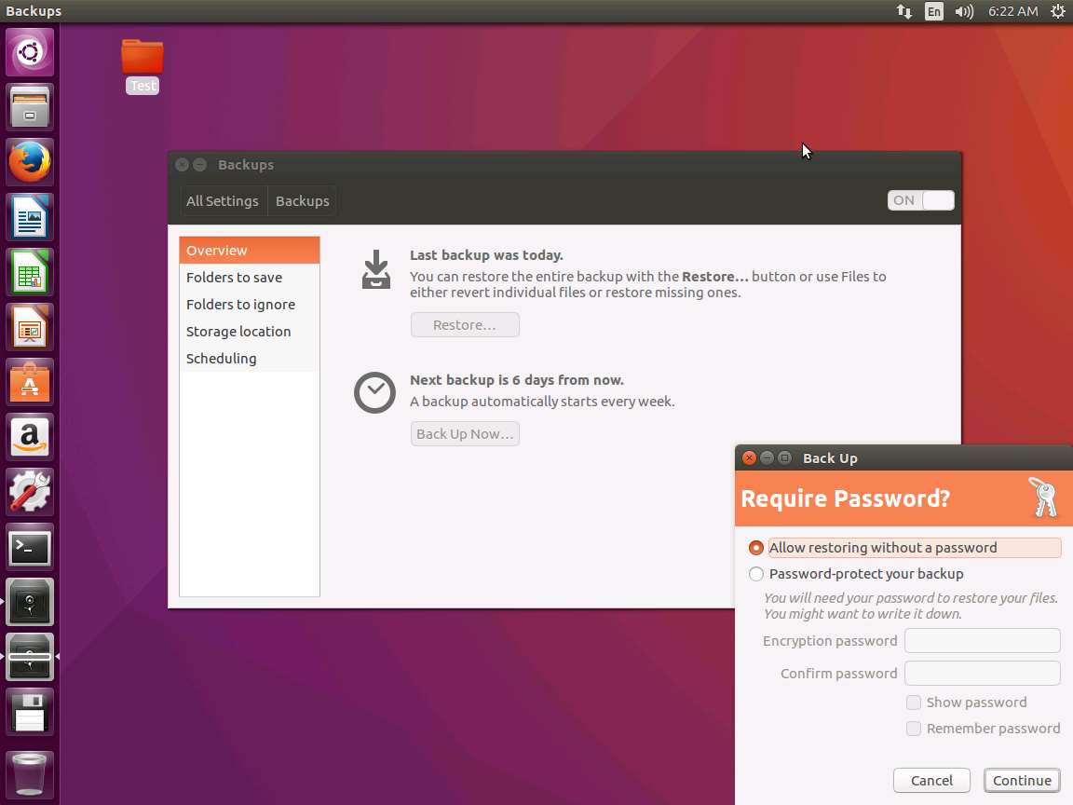Open the sound volume indicator
The height and width of the screenshot is (805, 1073).
pyautogui.click(x=964, y=11)
